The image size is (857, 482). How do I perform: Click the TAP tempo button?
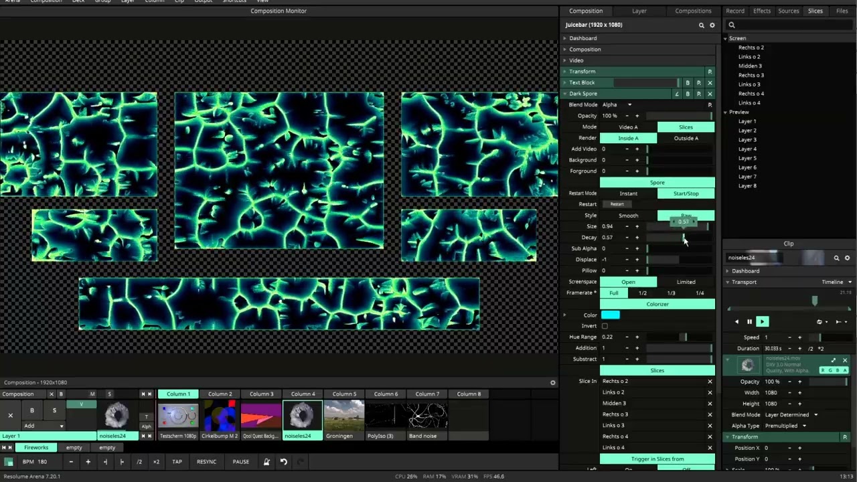click(x=177, y=461)
